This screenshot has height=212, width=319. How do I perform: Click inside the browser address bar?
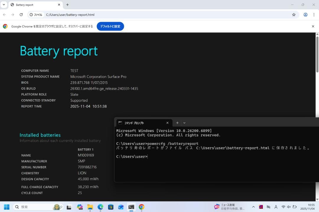(89, 14)
